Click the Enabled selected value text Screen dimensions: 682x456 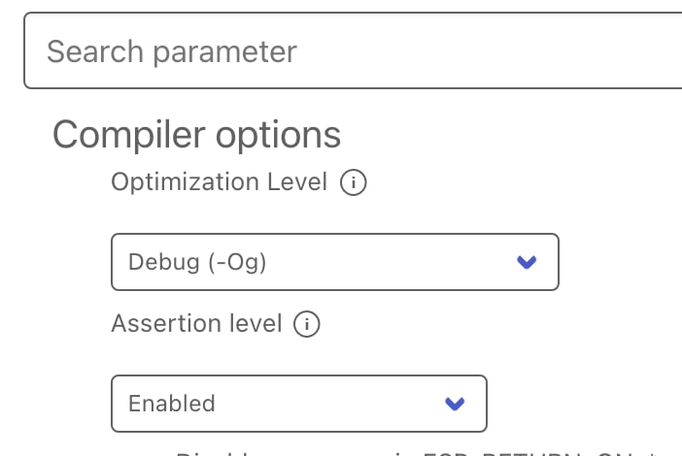point(172,404)
